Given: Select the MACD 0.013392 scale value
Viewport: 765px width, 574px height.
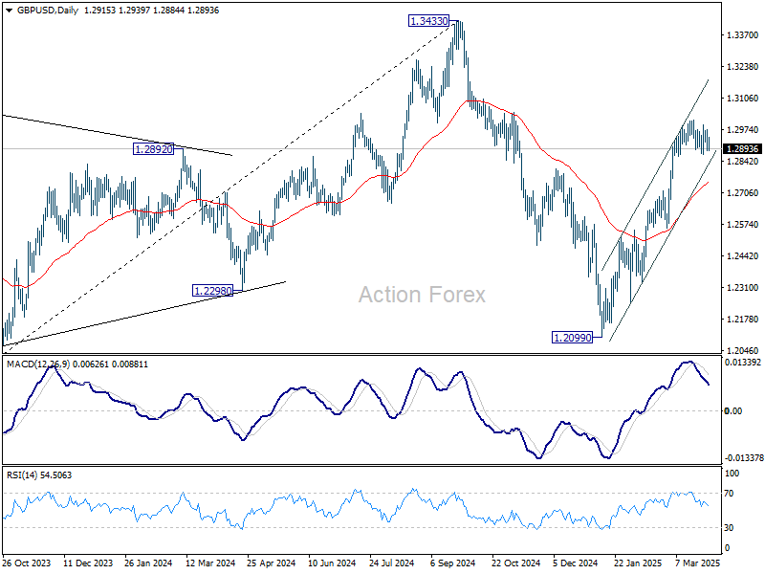Looking at the screenshot, I should (743, 363).
